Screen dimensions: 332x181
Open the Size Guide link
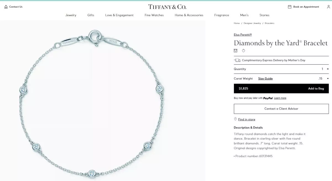pyautogui.click(x=265, y=79)
